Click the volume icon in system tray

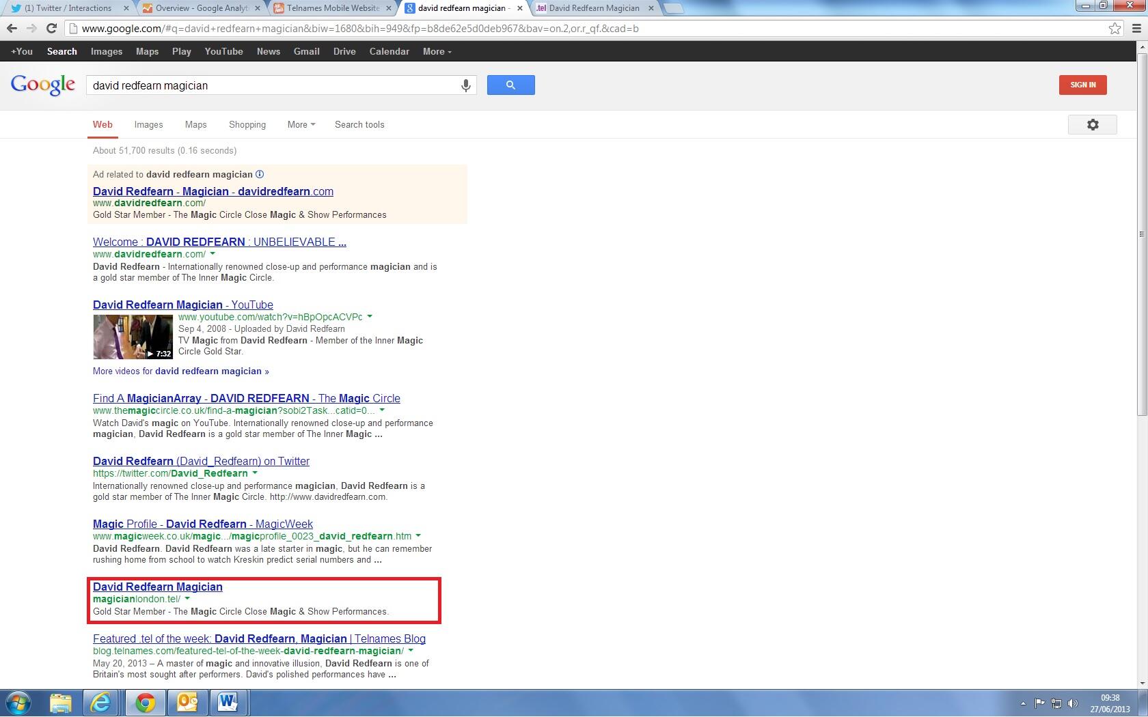[1073, 703]
